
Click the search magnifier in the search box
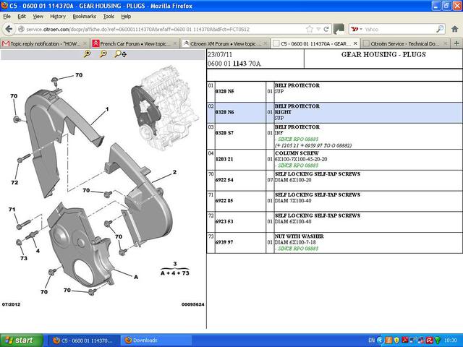click(x=440, y=29)
